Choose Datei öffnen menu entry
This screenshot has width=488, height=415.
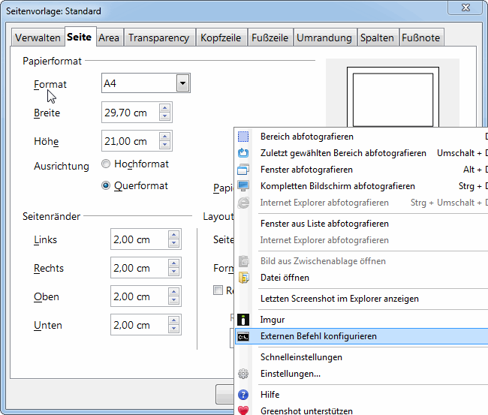pyautogui.click(x=361, y=278)
